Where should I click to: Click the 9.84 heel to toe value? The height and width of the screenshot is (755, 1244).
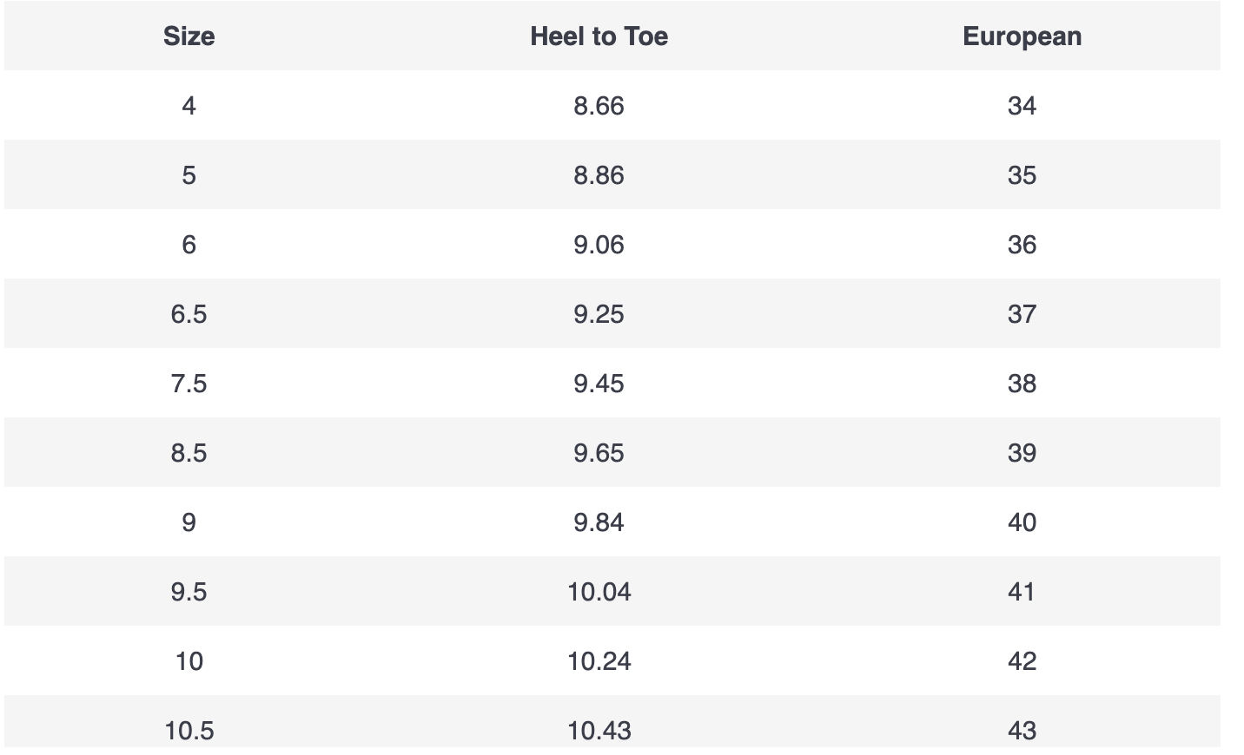coord(599,522)
